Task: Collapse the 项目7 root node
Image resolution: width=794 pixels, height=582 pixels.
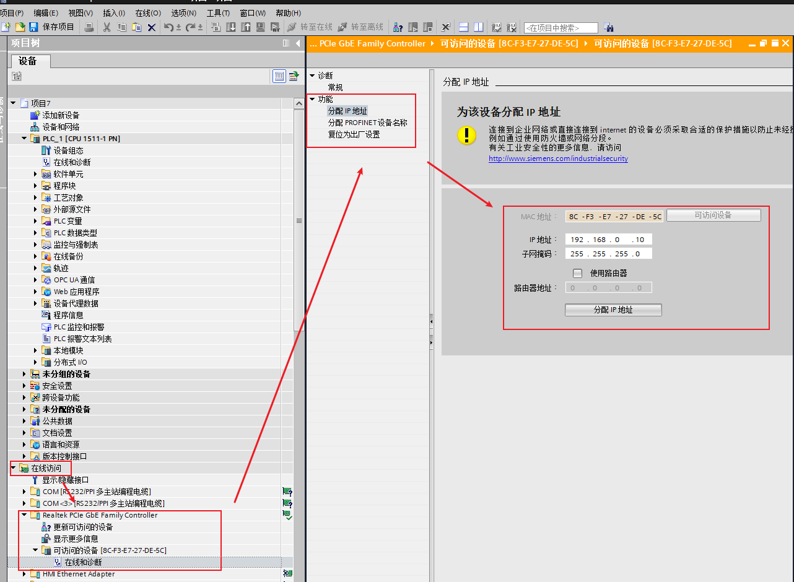Action: coord(13,103)
